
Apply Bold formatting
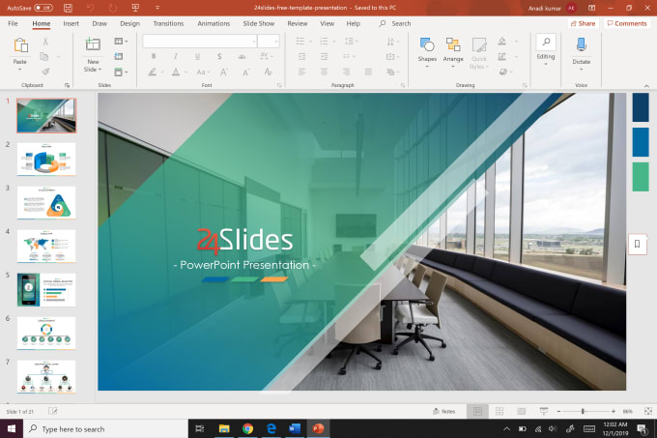(154, 56)
